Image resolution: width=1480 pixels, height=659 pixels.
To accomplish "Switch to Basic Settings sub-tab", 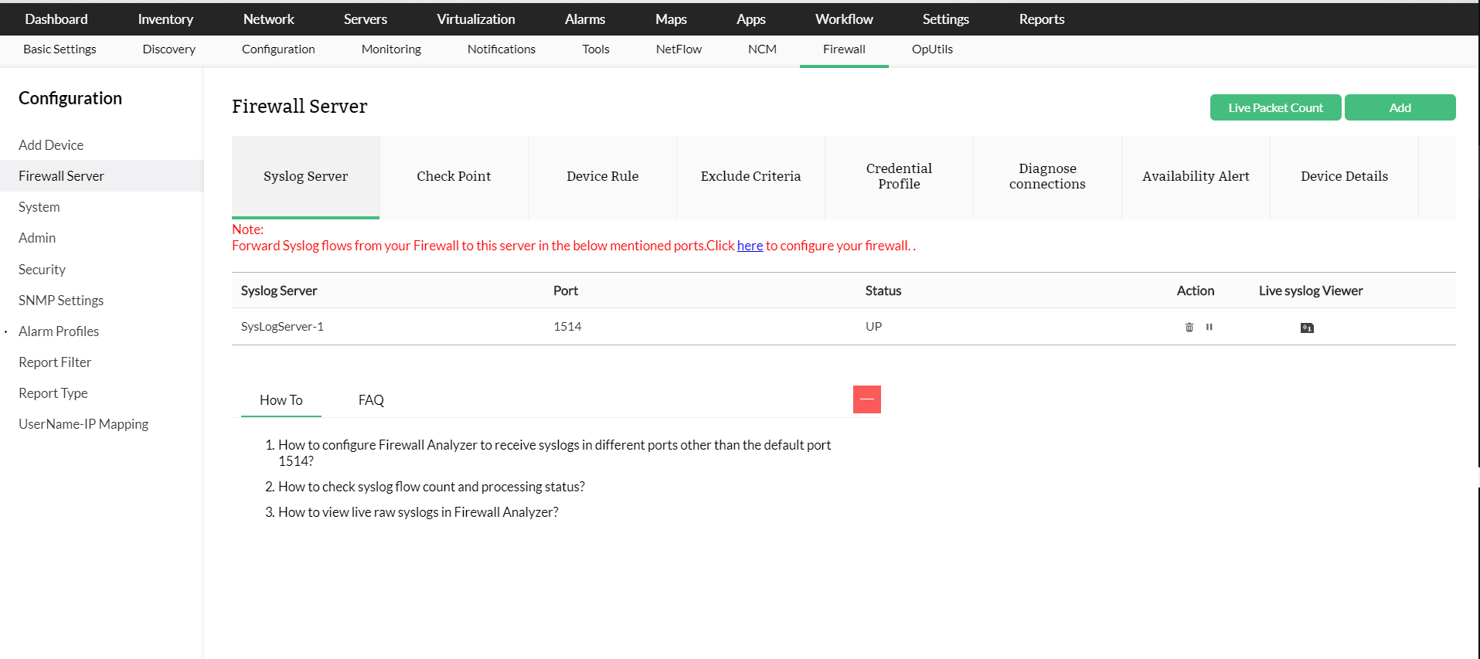I will coord(60,49).
